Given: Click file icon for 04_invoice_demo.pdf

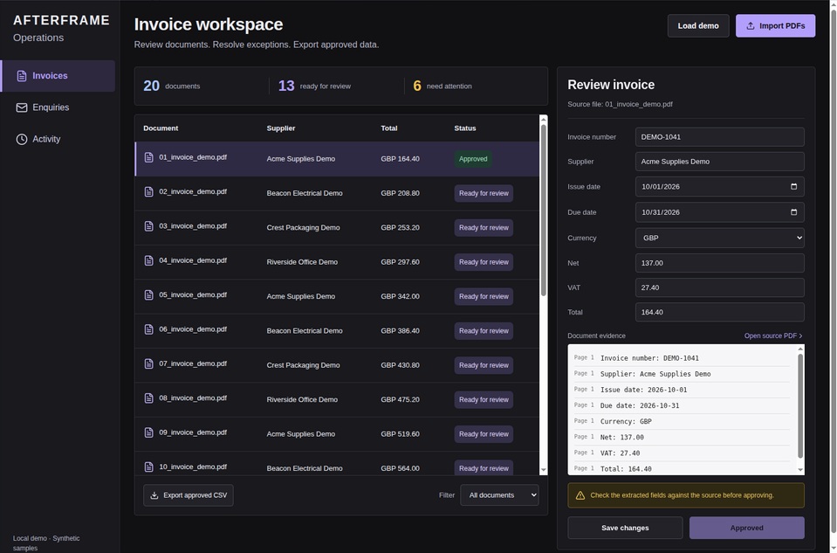Looking at the screenshot, I should (149, 260).
